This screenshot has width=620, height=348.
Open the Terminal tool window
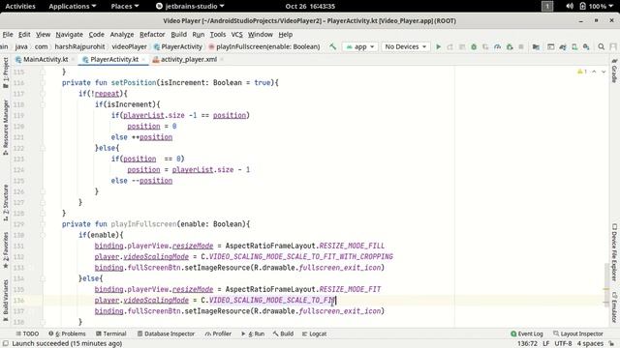click(x=110, y=333)
